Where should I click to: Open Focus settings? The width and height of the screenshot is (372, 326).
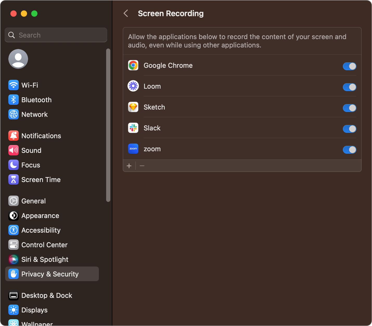tap(52, 165)
